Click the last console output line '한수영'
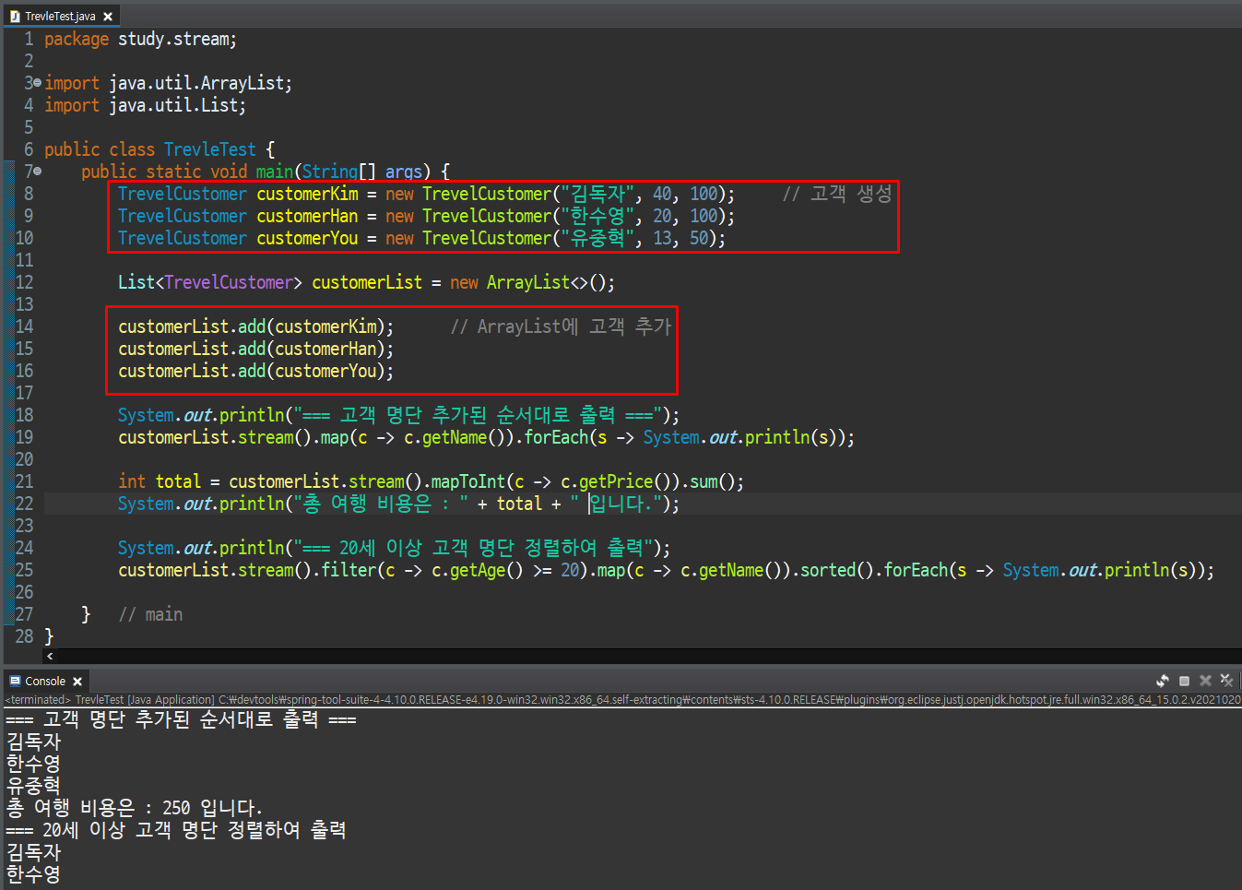 [x=33, y=874]
